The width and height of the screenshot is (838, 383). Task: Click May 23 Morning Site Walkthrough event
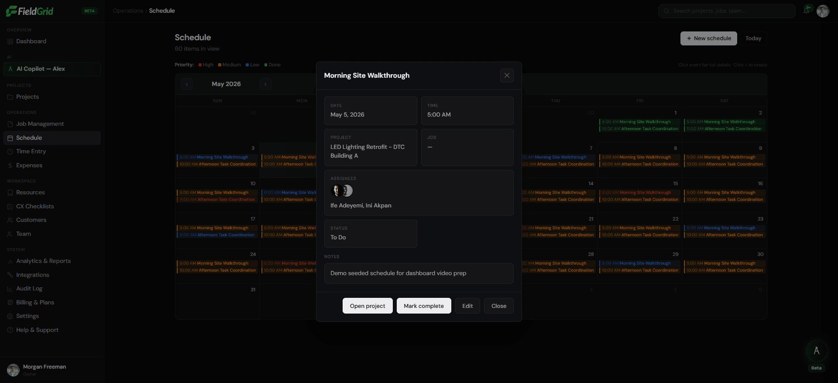[x=725, y=228]
